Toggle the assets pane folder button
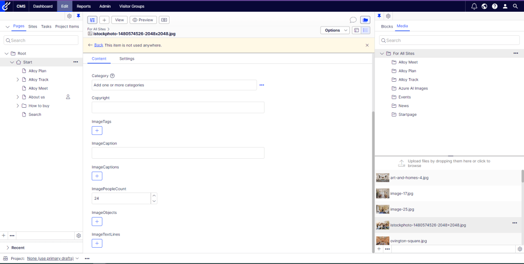 tap(365, 20)
